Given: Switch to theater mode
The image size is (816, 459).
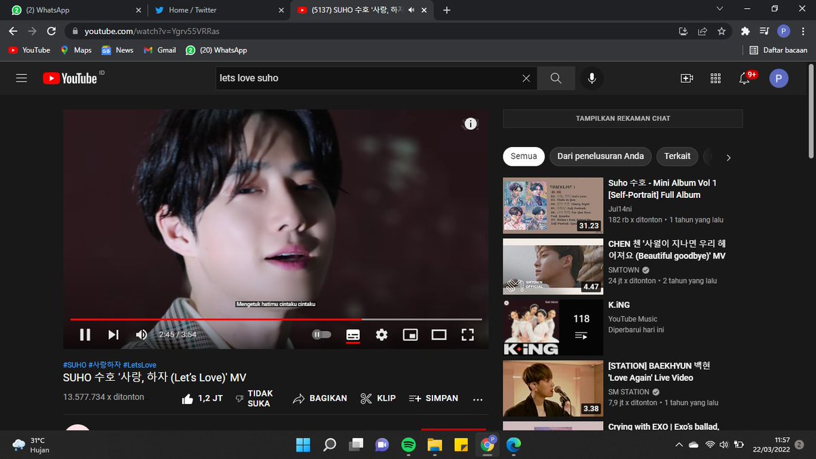Looking at the screenshot, I should coord(439,335).
